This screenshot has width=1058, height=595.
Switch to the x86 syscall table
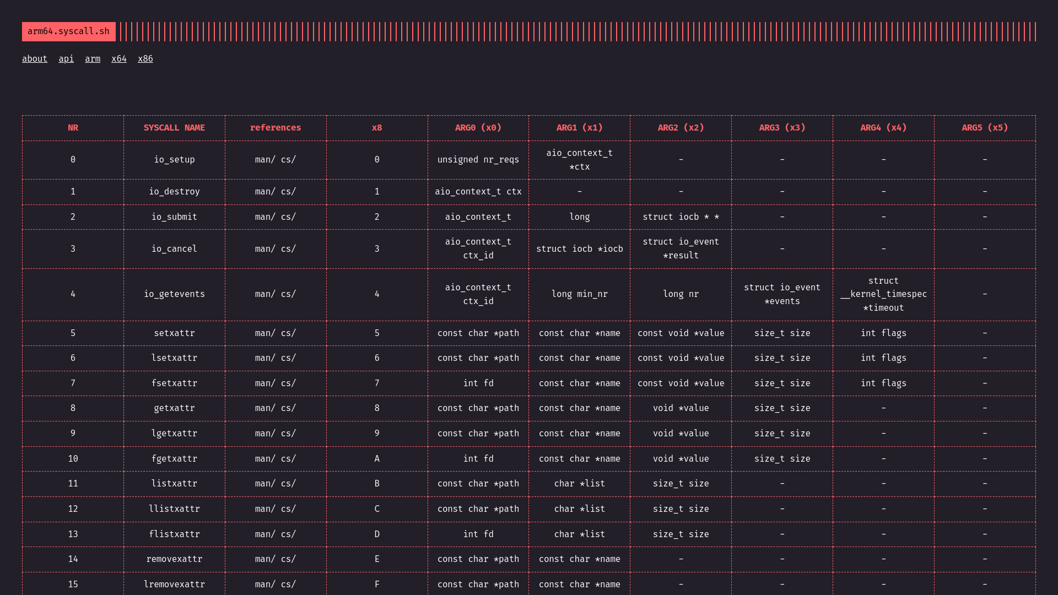coord(145,59)
